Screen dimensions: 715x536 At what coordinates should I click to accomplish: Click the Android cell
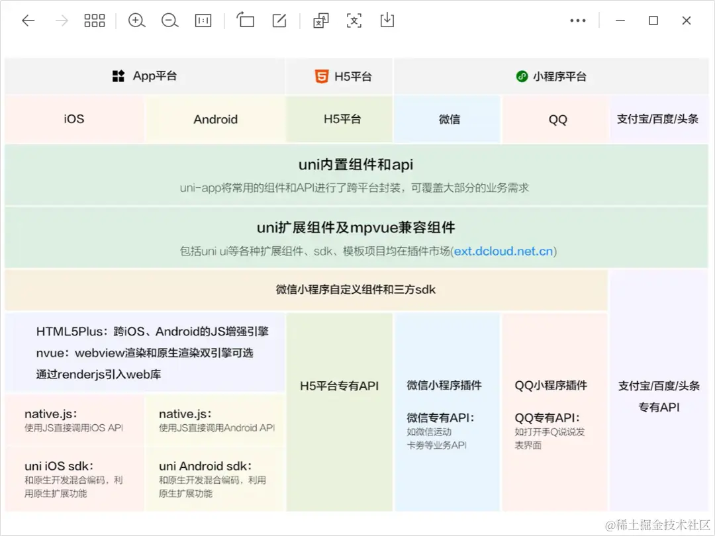coord(215,119)
